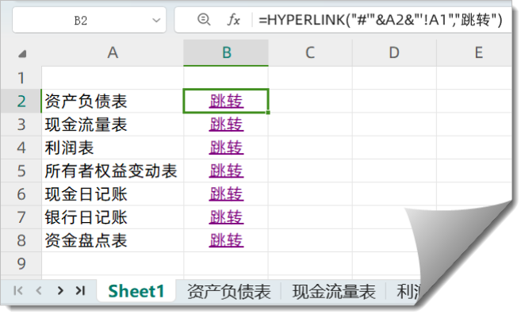Select column B header
This screenshot has width=525, height=318.
pos(226,52)
